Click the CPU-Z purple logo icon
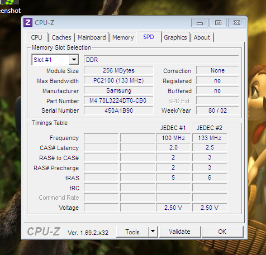The image size is (266, 255). coord(28,22)
